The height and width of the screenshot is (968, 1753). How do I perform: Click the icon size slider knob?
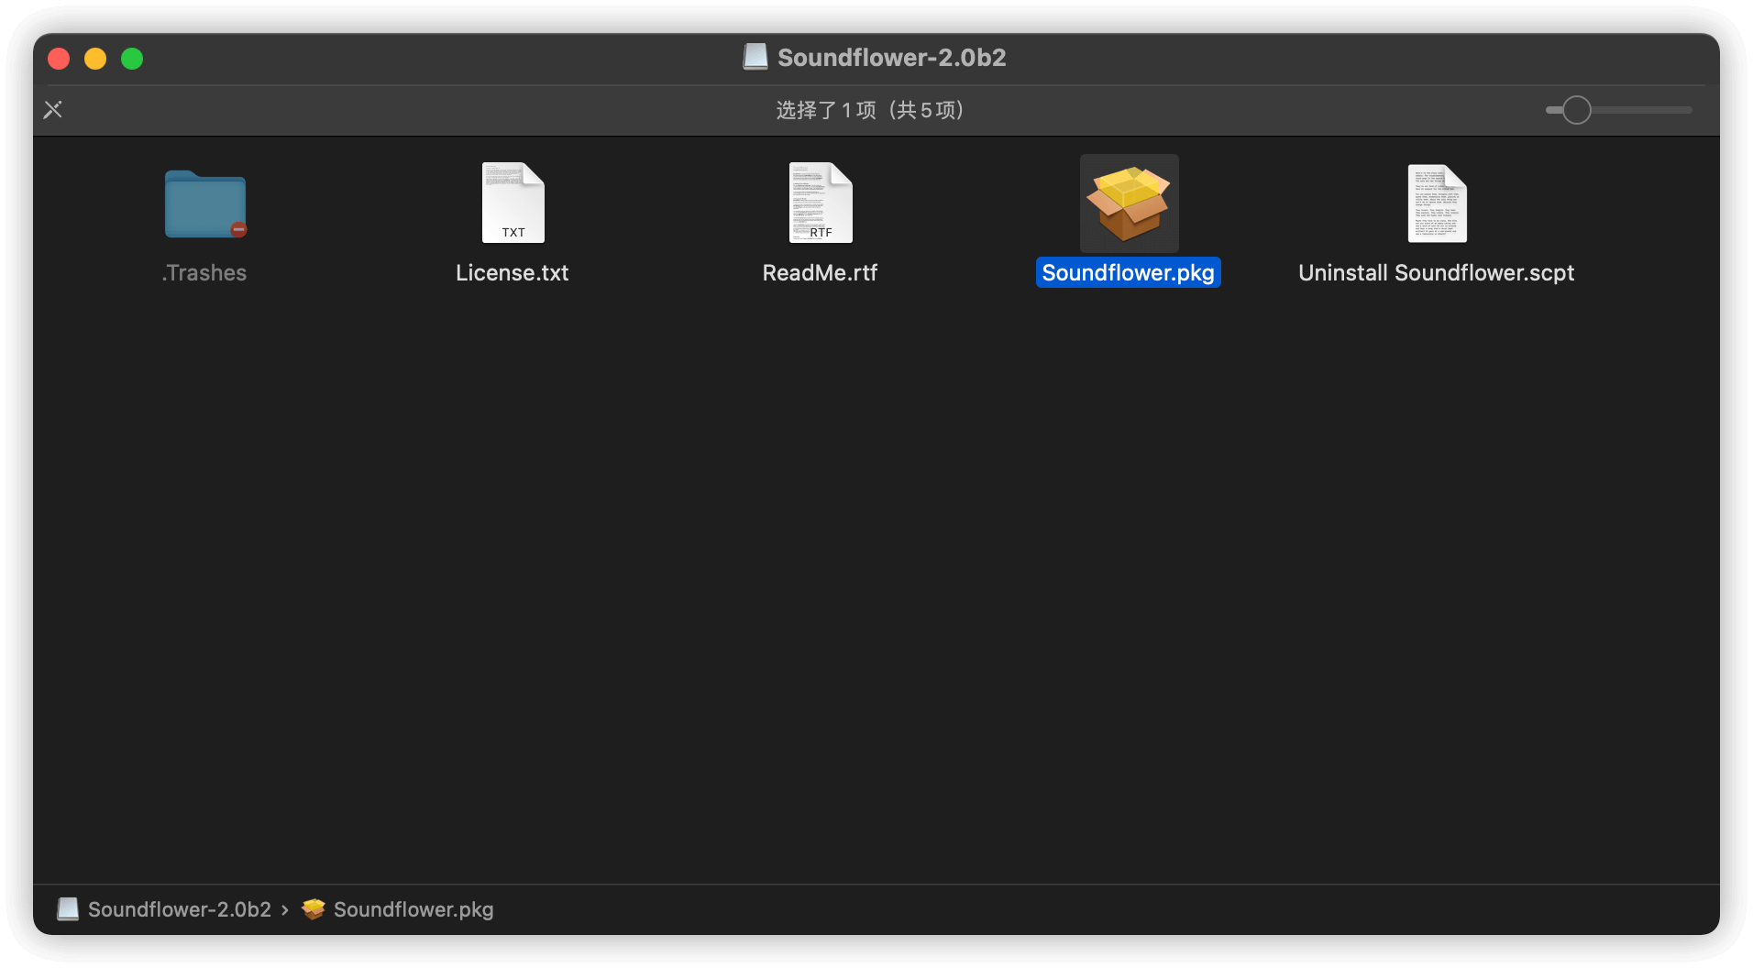[x=1577, y=110]
